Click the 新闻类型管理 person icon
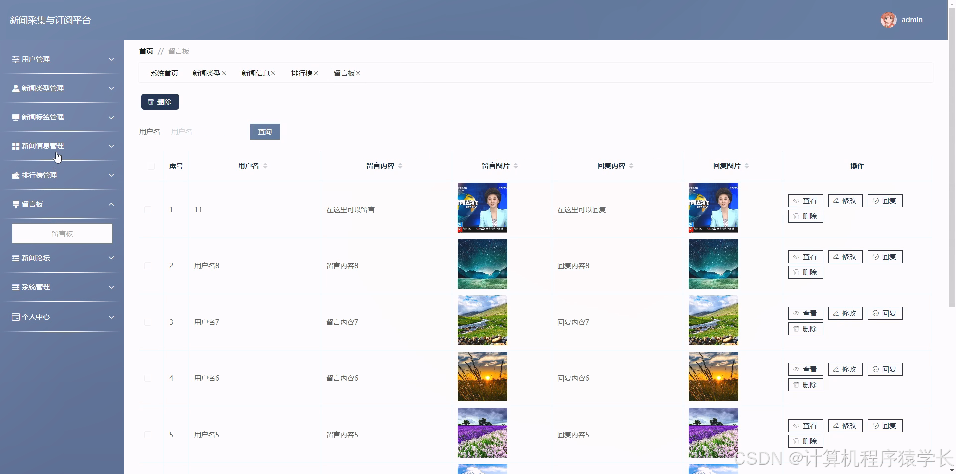The height and width of the screenshot is (474, 956). point(16,88)
